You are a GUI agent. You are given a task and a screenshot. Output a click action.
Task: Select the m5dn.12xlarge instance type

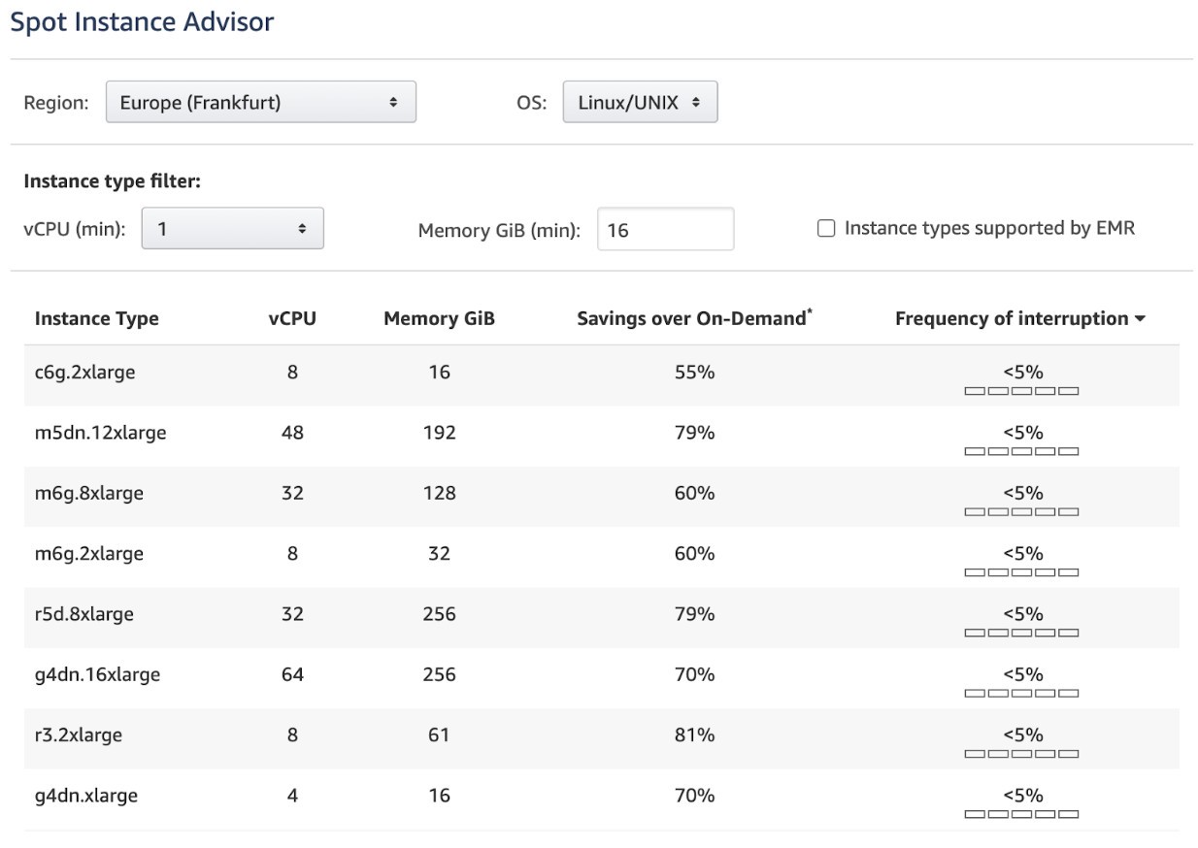[x=100, y=433]
